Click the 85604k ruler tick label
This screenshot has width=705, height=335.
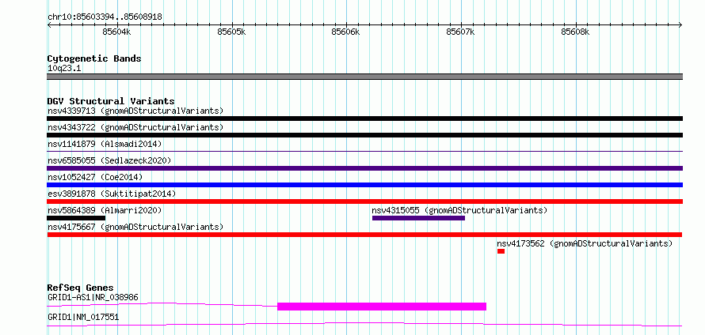(x=116, y=32)
